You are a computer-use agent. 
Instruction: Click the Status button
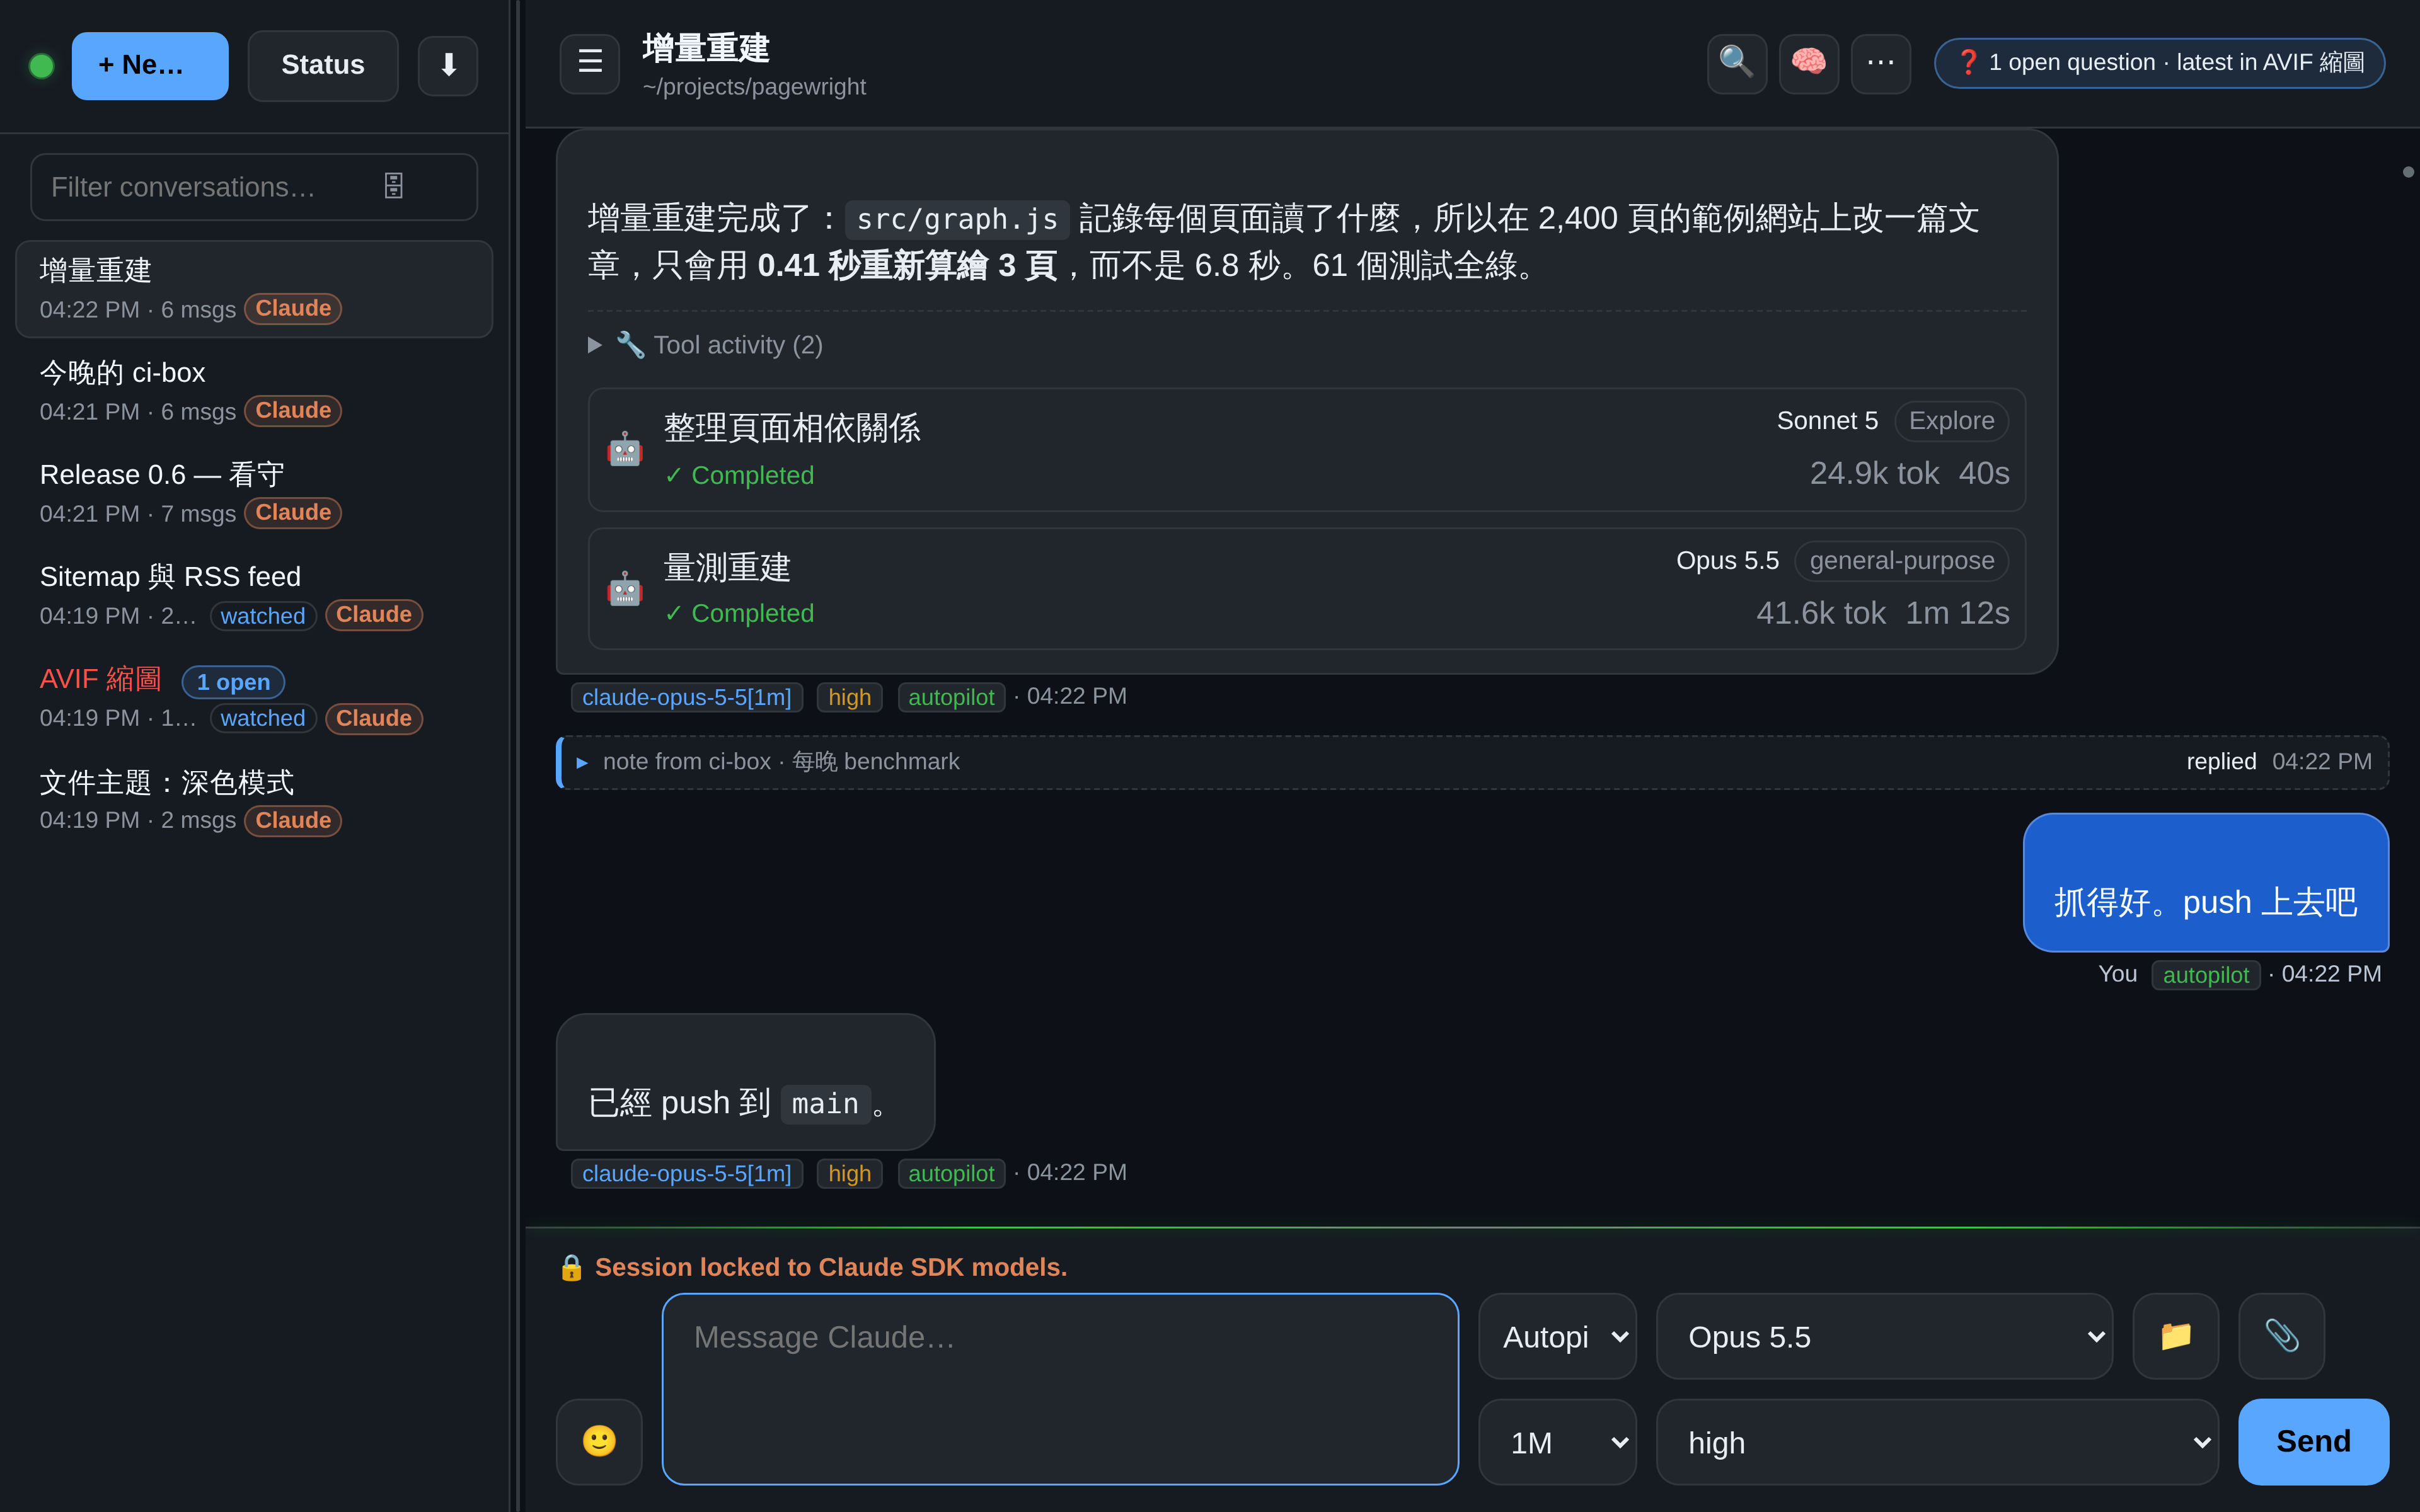(323, 65)
